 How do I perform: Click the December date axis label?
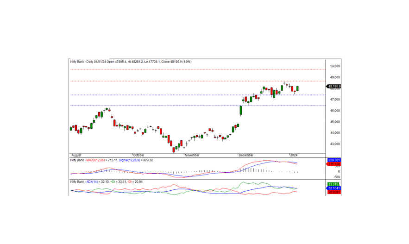click(x=246, y=155)
